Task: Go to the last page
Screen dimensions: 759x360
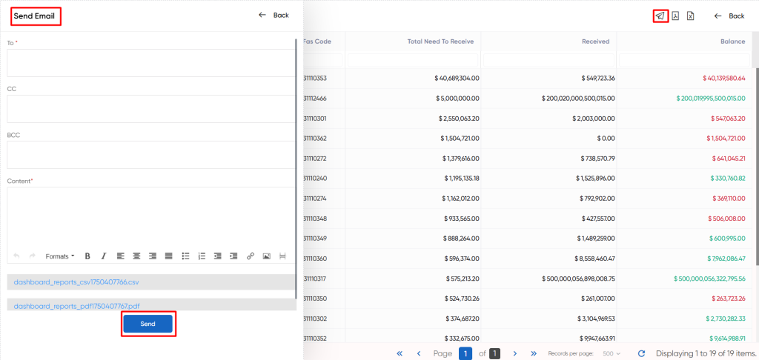Action: (x=534, y=354)
